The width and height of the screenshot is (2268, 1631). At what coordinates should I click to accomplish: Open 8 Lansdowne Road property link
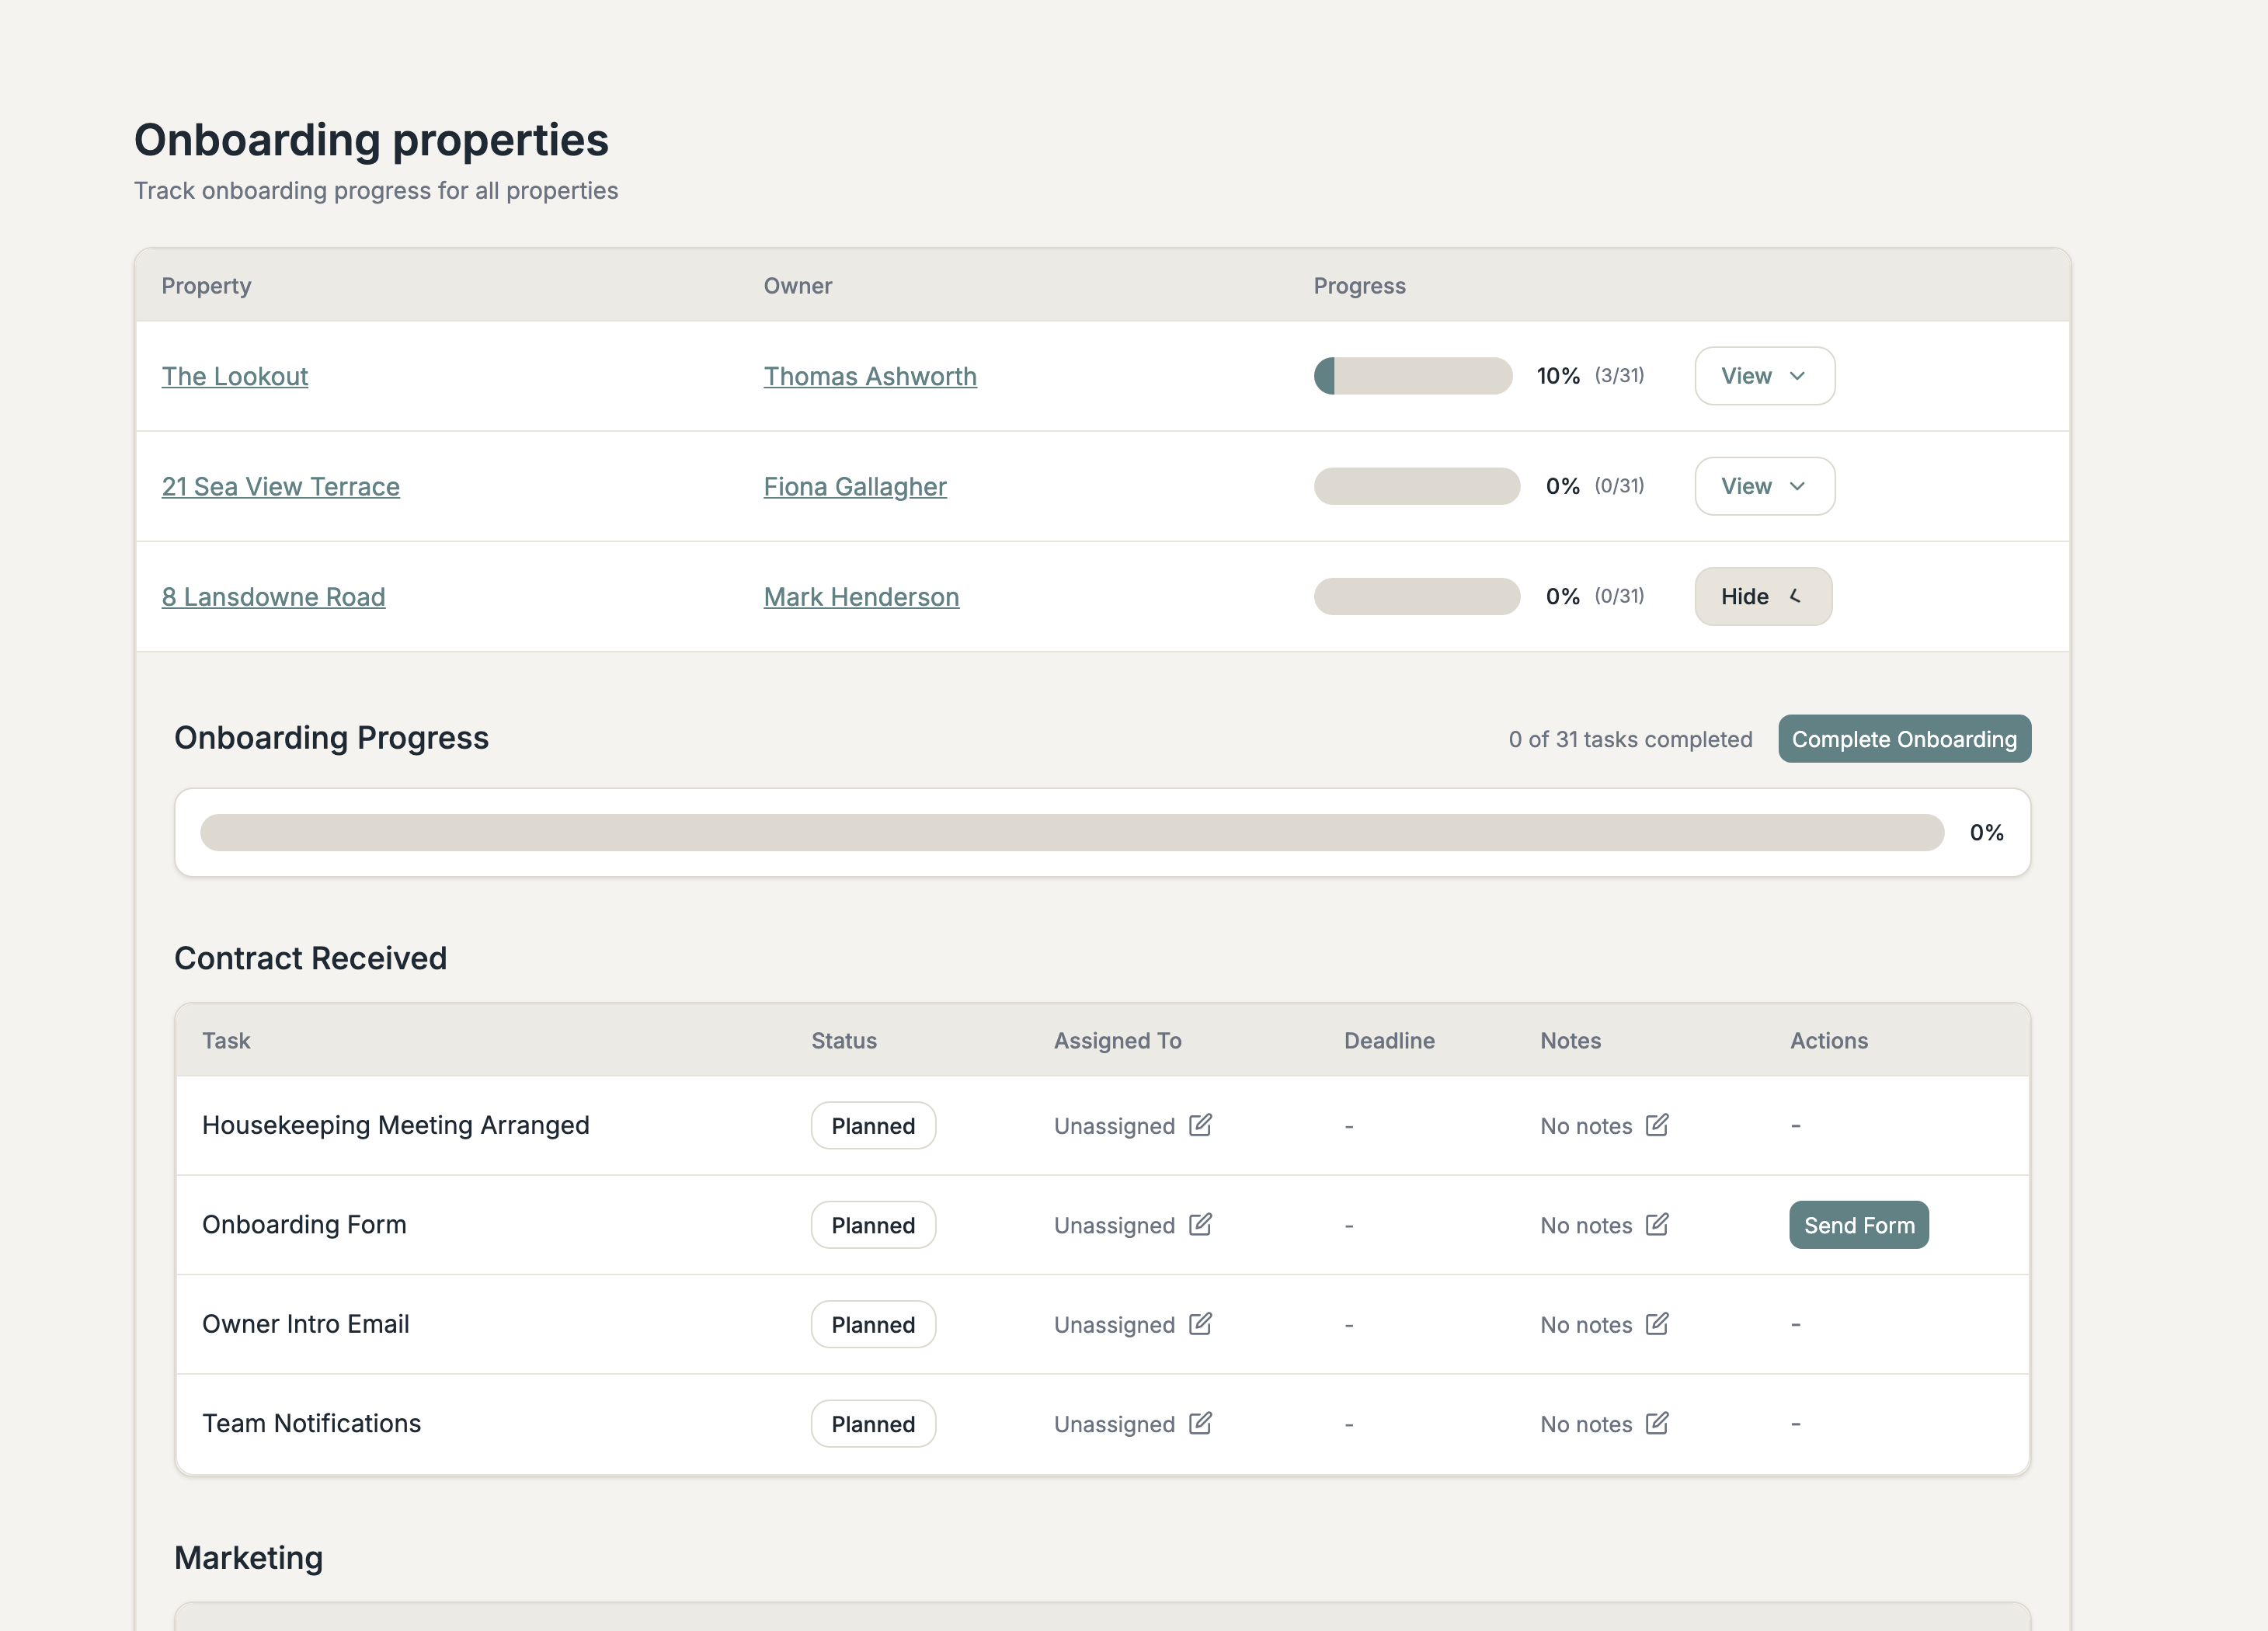274,596
